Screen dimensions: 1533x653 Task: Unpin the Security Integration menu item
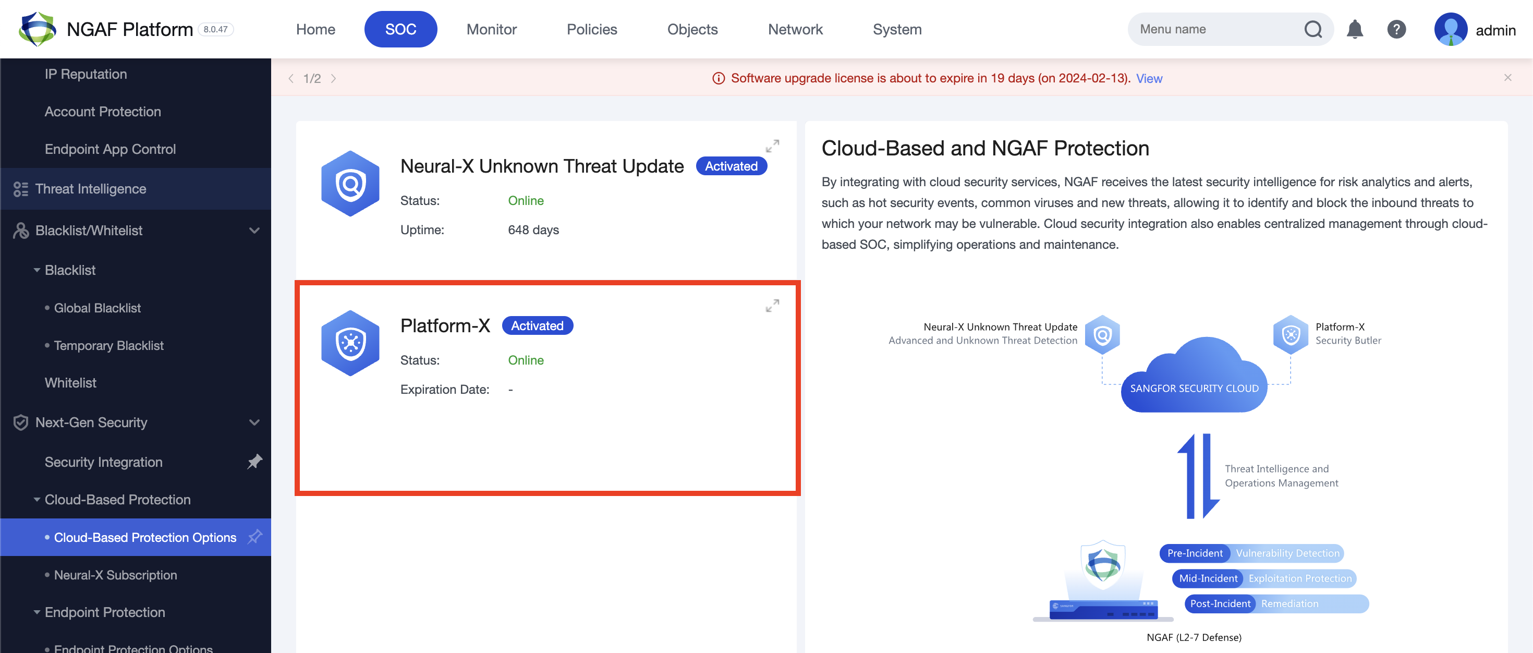(x=256, y=462)
